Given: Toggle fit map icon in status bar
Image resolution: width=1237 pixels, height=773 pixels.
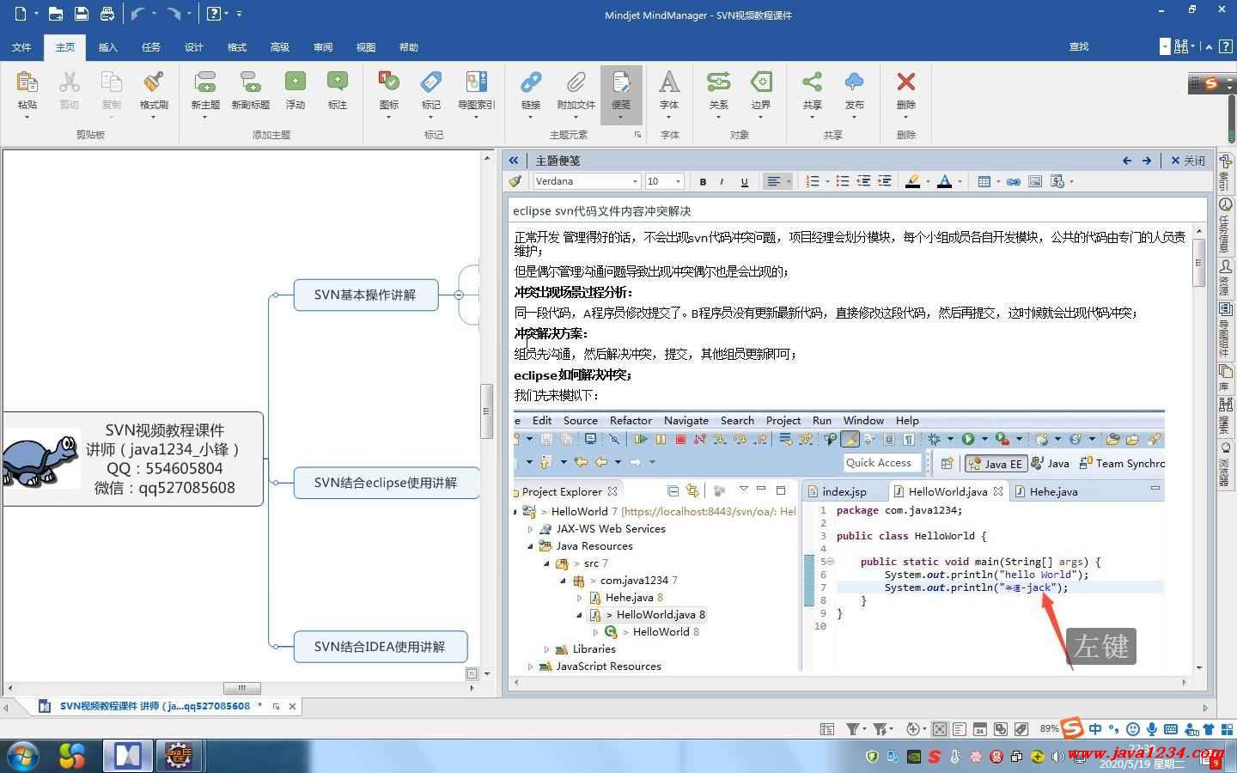Looking at the screenshot, I should click(940, 729).
